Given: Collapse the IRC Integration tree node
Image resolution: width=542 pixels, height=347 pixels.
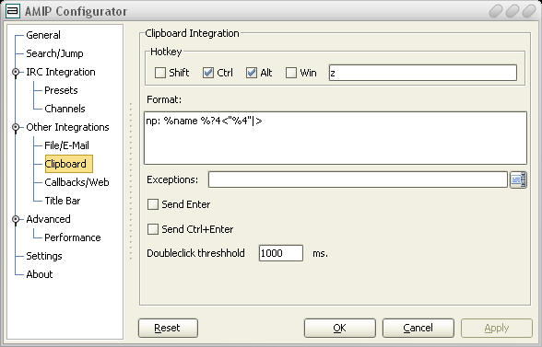Looking at the screenshot, I should (16, 72).
